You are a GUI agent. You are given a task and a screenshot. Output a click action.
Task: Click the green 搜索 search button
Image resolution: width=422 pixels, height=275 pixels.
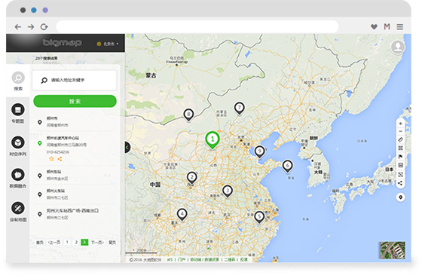(75, 101)
